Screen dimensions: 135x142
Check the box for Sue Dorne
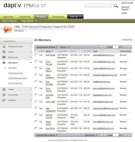point(36,128)
